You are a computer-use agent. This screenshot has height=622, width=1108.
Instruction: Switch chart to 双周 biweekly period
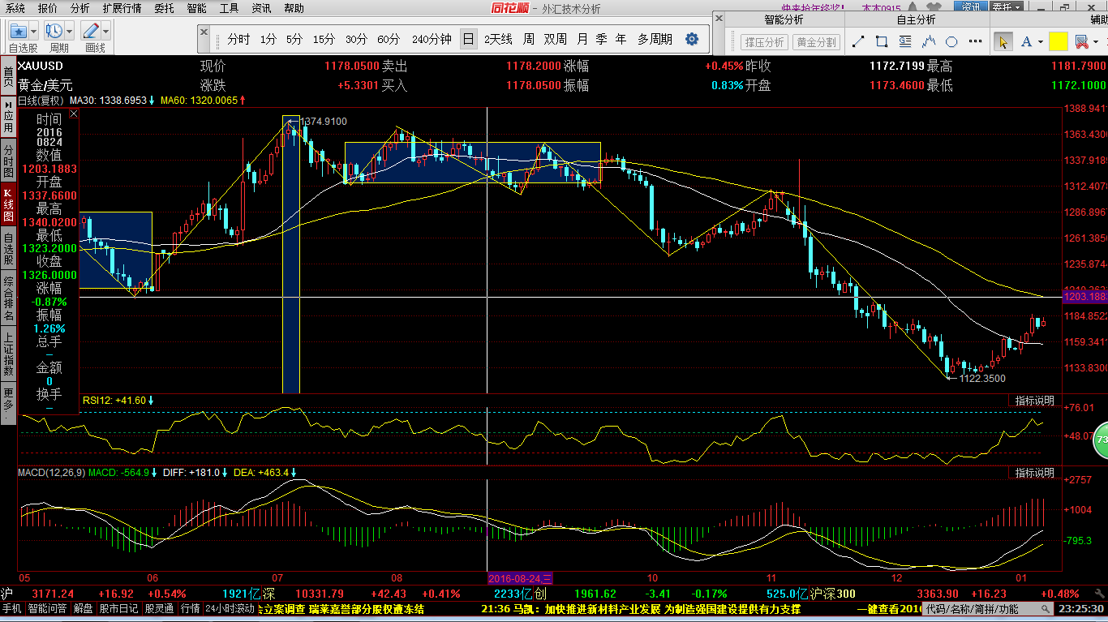[x=556, y=39]
